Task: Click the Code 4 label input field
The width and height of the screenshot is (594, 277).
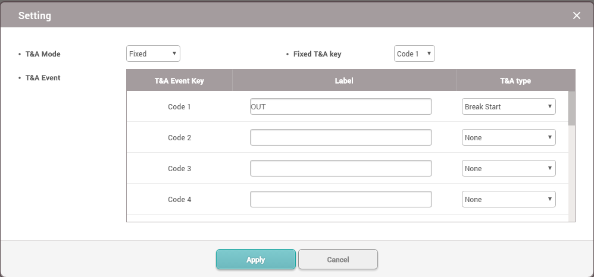Action: (340, 200)
